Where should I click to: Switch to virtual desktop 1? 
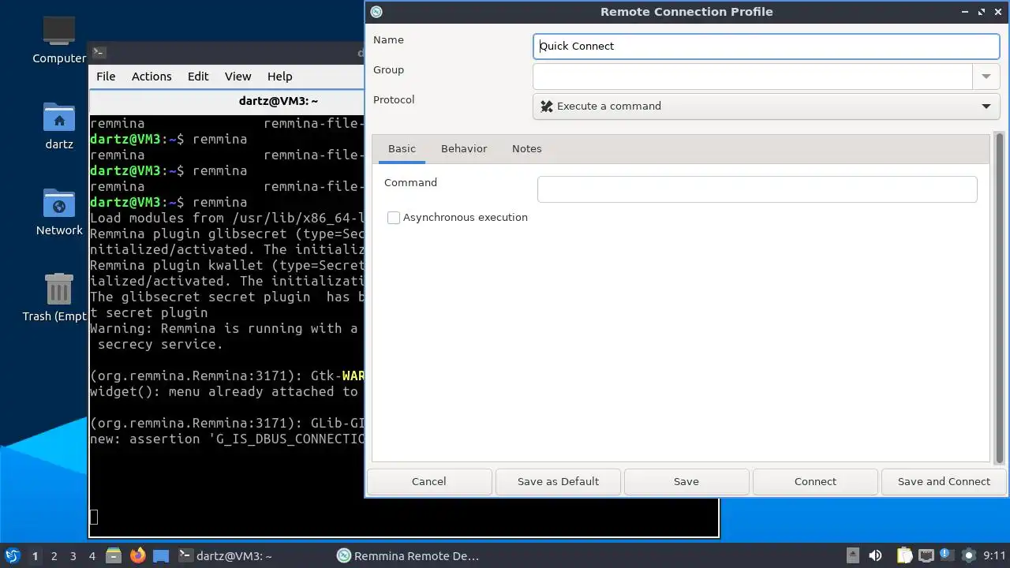35,556
